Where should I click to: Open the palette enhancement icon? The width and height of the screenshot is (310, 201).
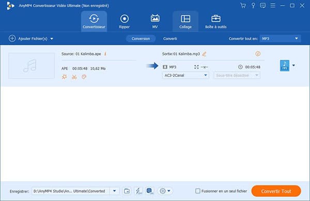(x=84, y=77)
